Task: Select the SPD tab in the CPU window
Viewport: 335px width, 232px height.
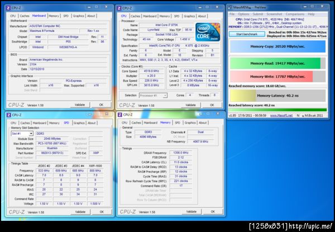Action: pyautogui.click(x=176, y=16)
